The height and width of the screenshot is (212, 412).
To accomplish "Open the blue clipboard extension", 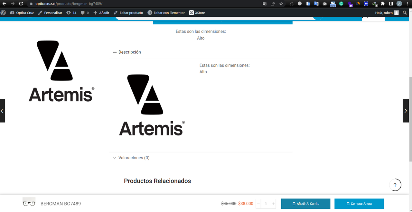I will tap(308, 4).
